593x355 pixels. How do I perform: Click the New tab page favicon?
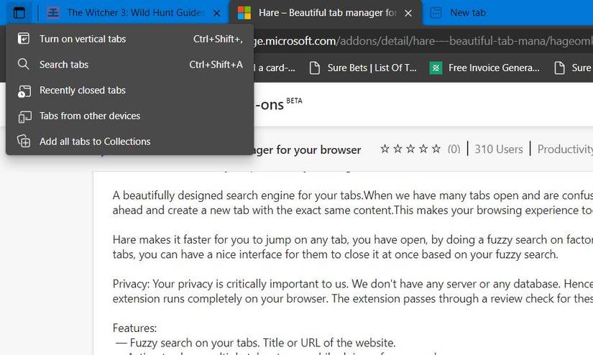pos(436,13)
